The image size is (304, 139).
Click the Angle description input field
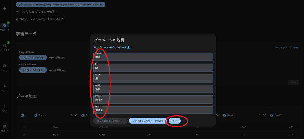click(x=153, y=89)
